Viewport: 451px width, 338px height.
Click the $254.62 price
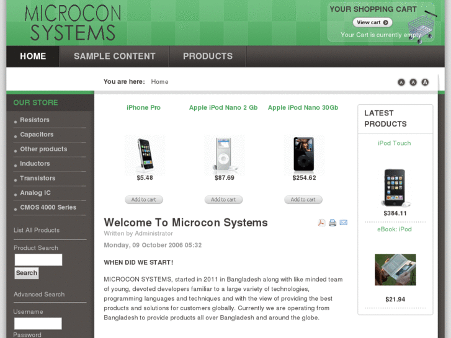[304, 178]
